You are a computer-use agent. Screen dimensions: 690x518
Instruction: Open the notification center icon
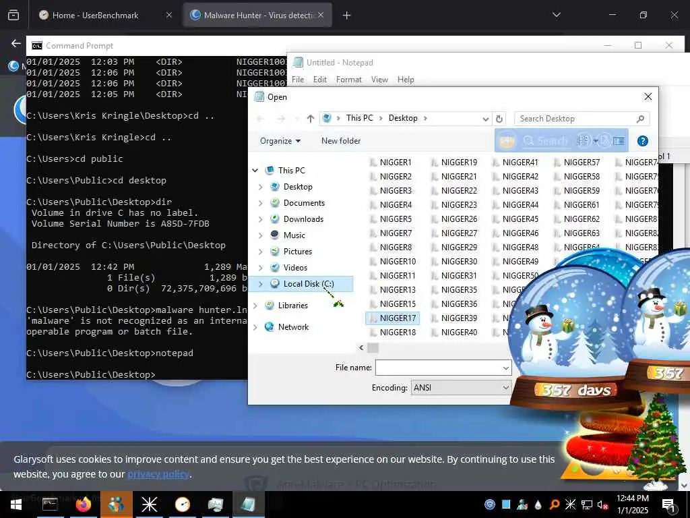pyautogui.click(x=669, y=505)
